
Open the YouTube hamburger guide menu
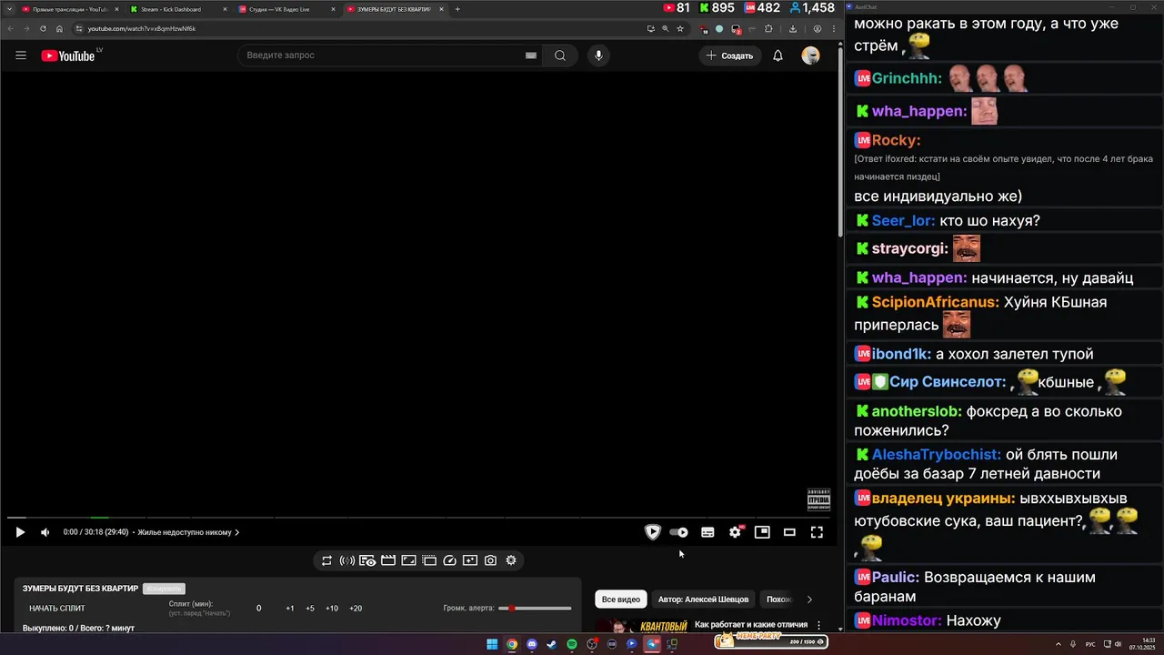click(x=21, y=55)
